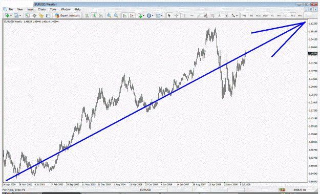Toggle chart auto scroll
Viewport: 320px width, 194px height.
point(125,15)
